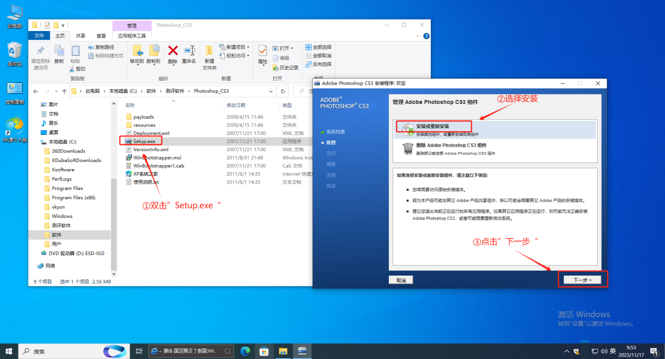
Task: Open the Control Panel desktop icon
Action: point(14,93)
